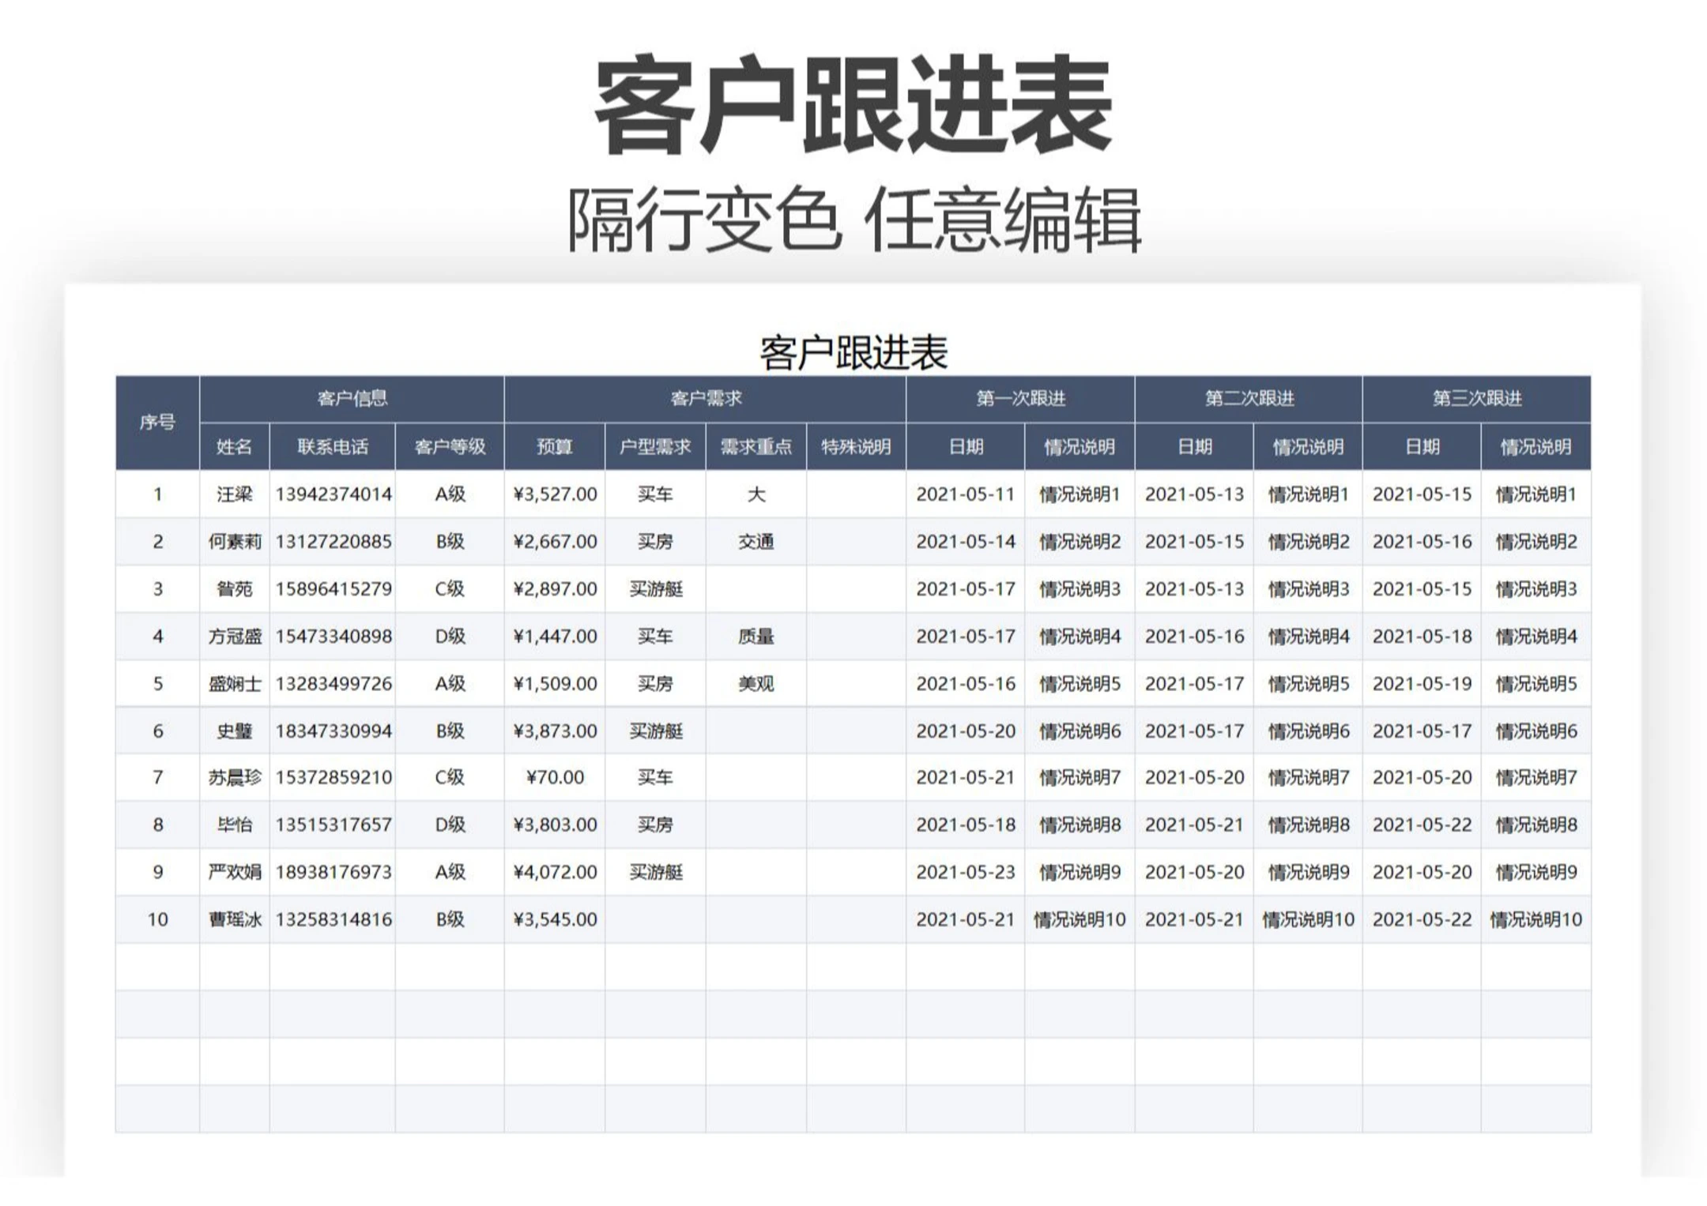Select budget cell ¥2,897.00
The height and width of the screenshot is (1206, 1707).
554,589
